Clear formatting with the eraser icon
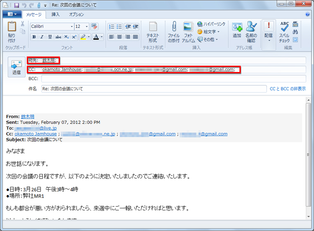This screenshot has width=314, height=231. [x=94, y=26]
